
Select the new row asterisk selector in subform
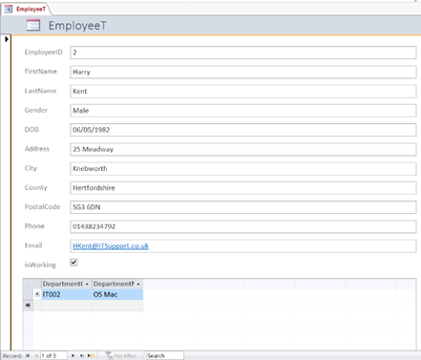point(28,306)
